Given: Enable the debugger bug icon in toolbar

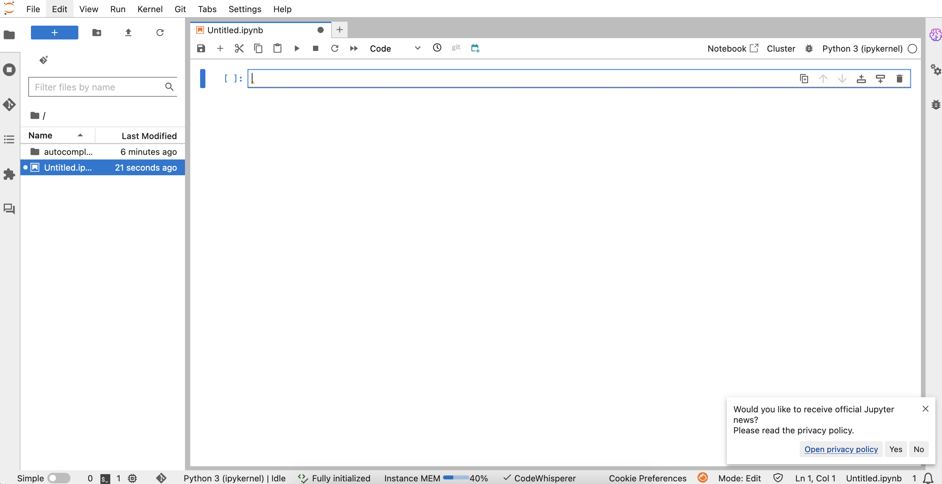Looking at the screenshot, I should pyautogui.click(x=809, y=49).
